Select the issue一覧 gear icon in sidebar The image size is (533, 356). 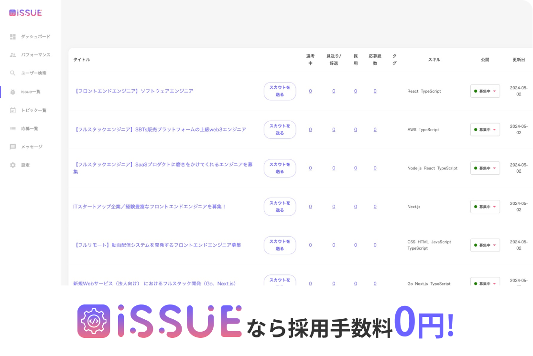pos(12,91)
